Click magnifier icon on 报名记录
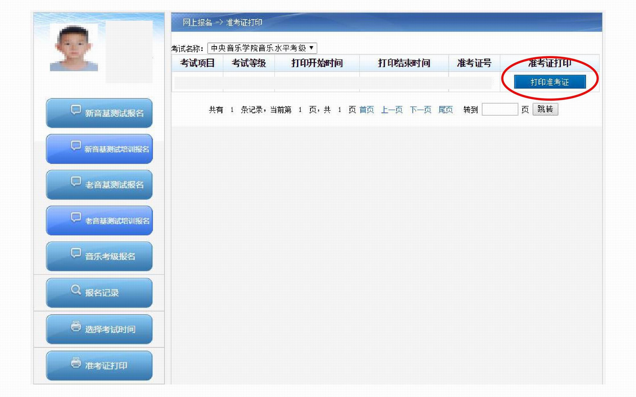The width and height of the screenshot is (636, 397). click(x=76, y=290)
